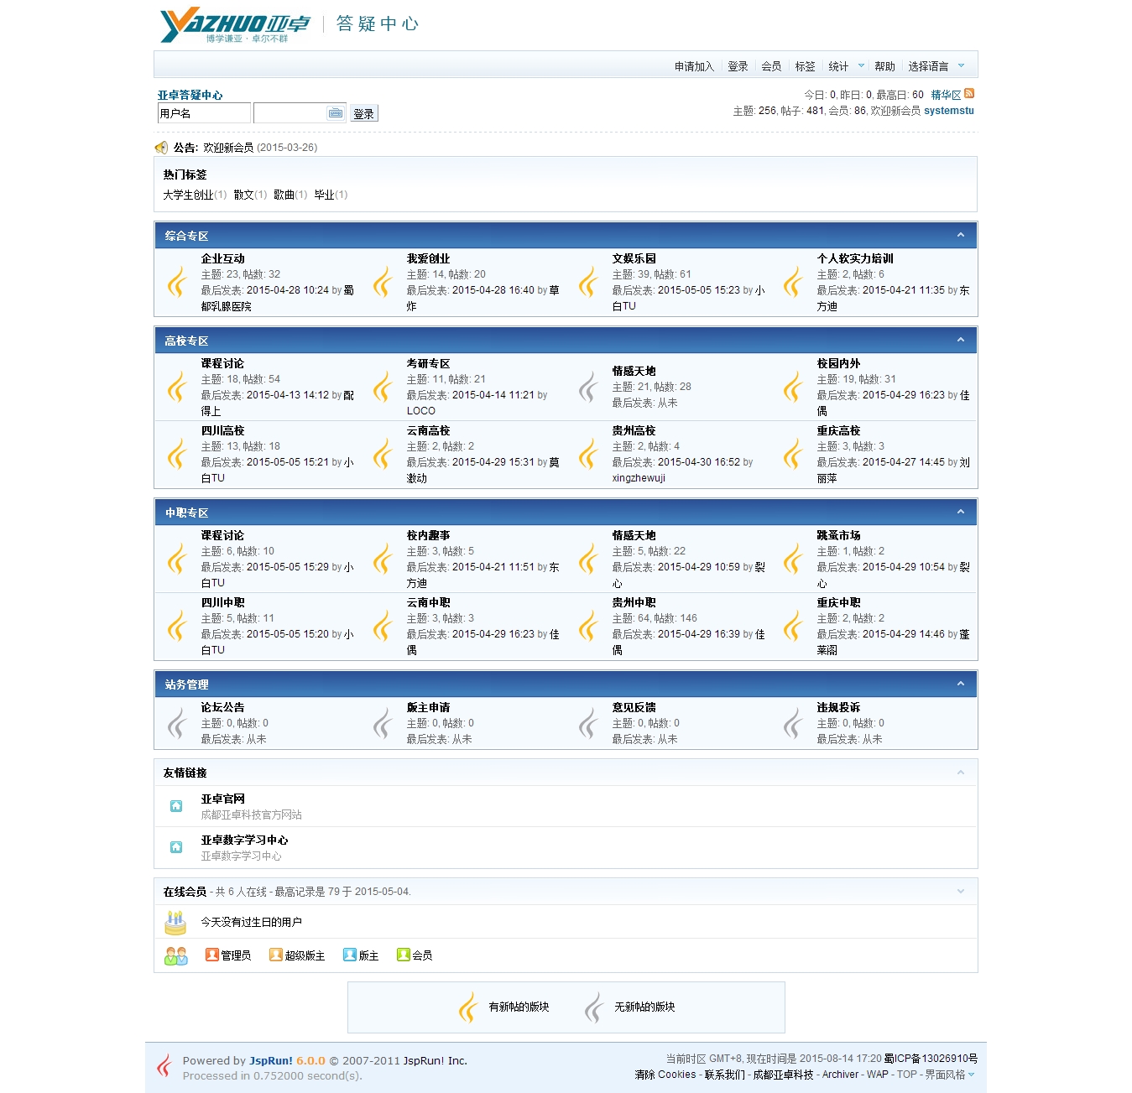Collapse the 站务管理 section
The height and width of the screenshot is (1093, 1132).
(x=961, y=684)
